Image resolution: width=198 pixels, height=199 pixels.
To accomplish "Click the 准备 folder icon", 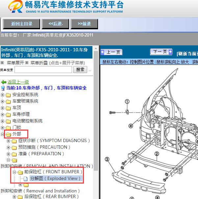I will [x=14, y=154].
